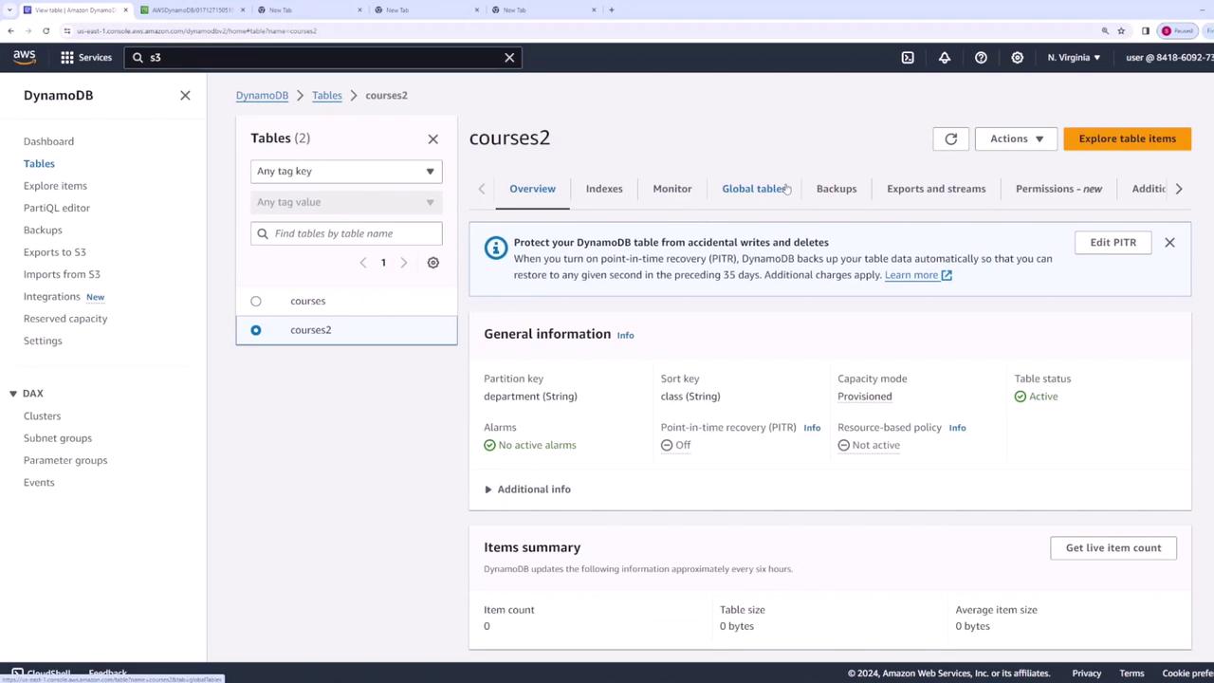Open the browser zoom magnifier icon
The height and width of the screenshot is (683, 1214).
pos(1105,30)
